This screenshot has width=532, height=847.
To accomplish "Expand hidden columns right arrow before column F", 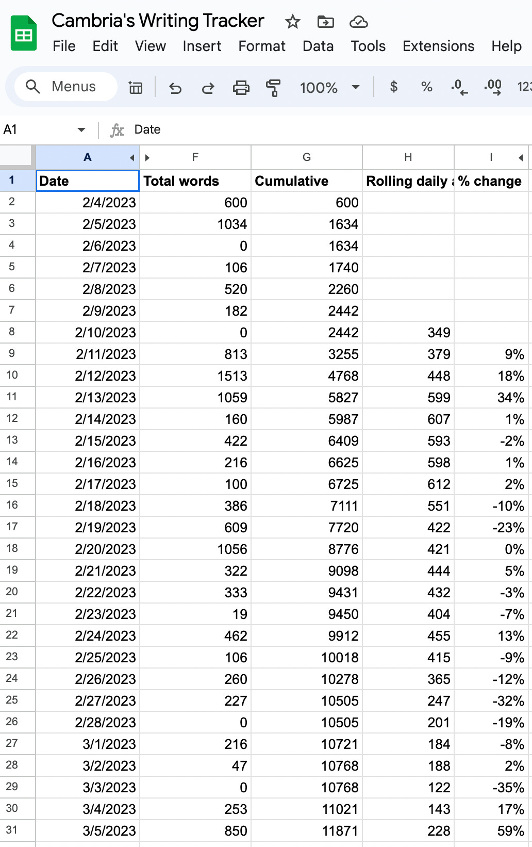I will point(147,158).
